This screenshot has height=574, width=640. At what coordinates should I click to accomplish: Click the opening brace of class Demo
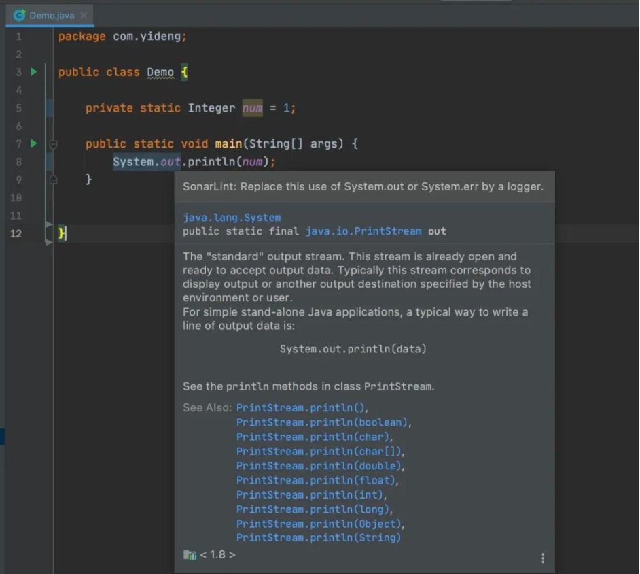tap(185, 72)
